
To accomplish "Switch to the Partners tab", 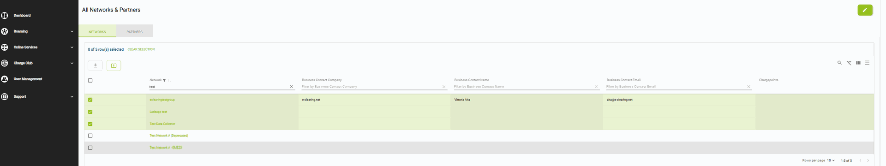I will pyautogui.click(x=134, y=31).
